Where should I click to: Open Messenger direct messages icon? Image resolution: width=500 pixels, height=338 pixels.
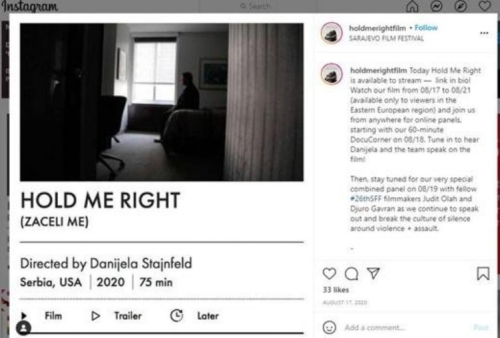[436, 6]
